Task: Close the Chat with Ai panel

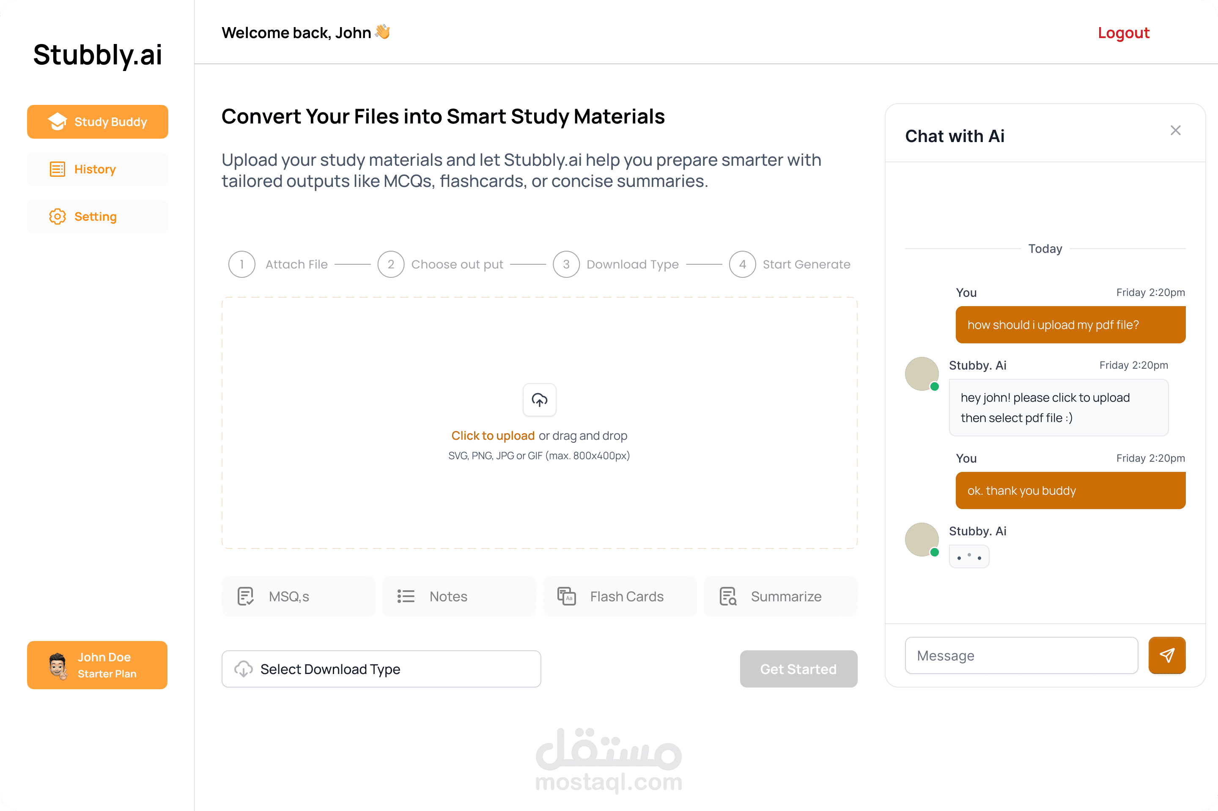Action: pos(1176,130)
